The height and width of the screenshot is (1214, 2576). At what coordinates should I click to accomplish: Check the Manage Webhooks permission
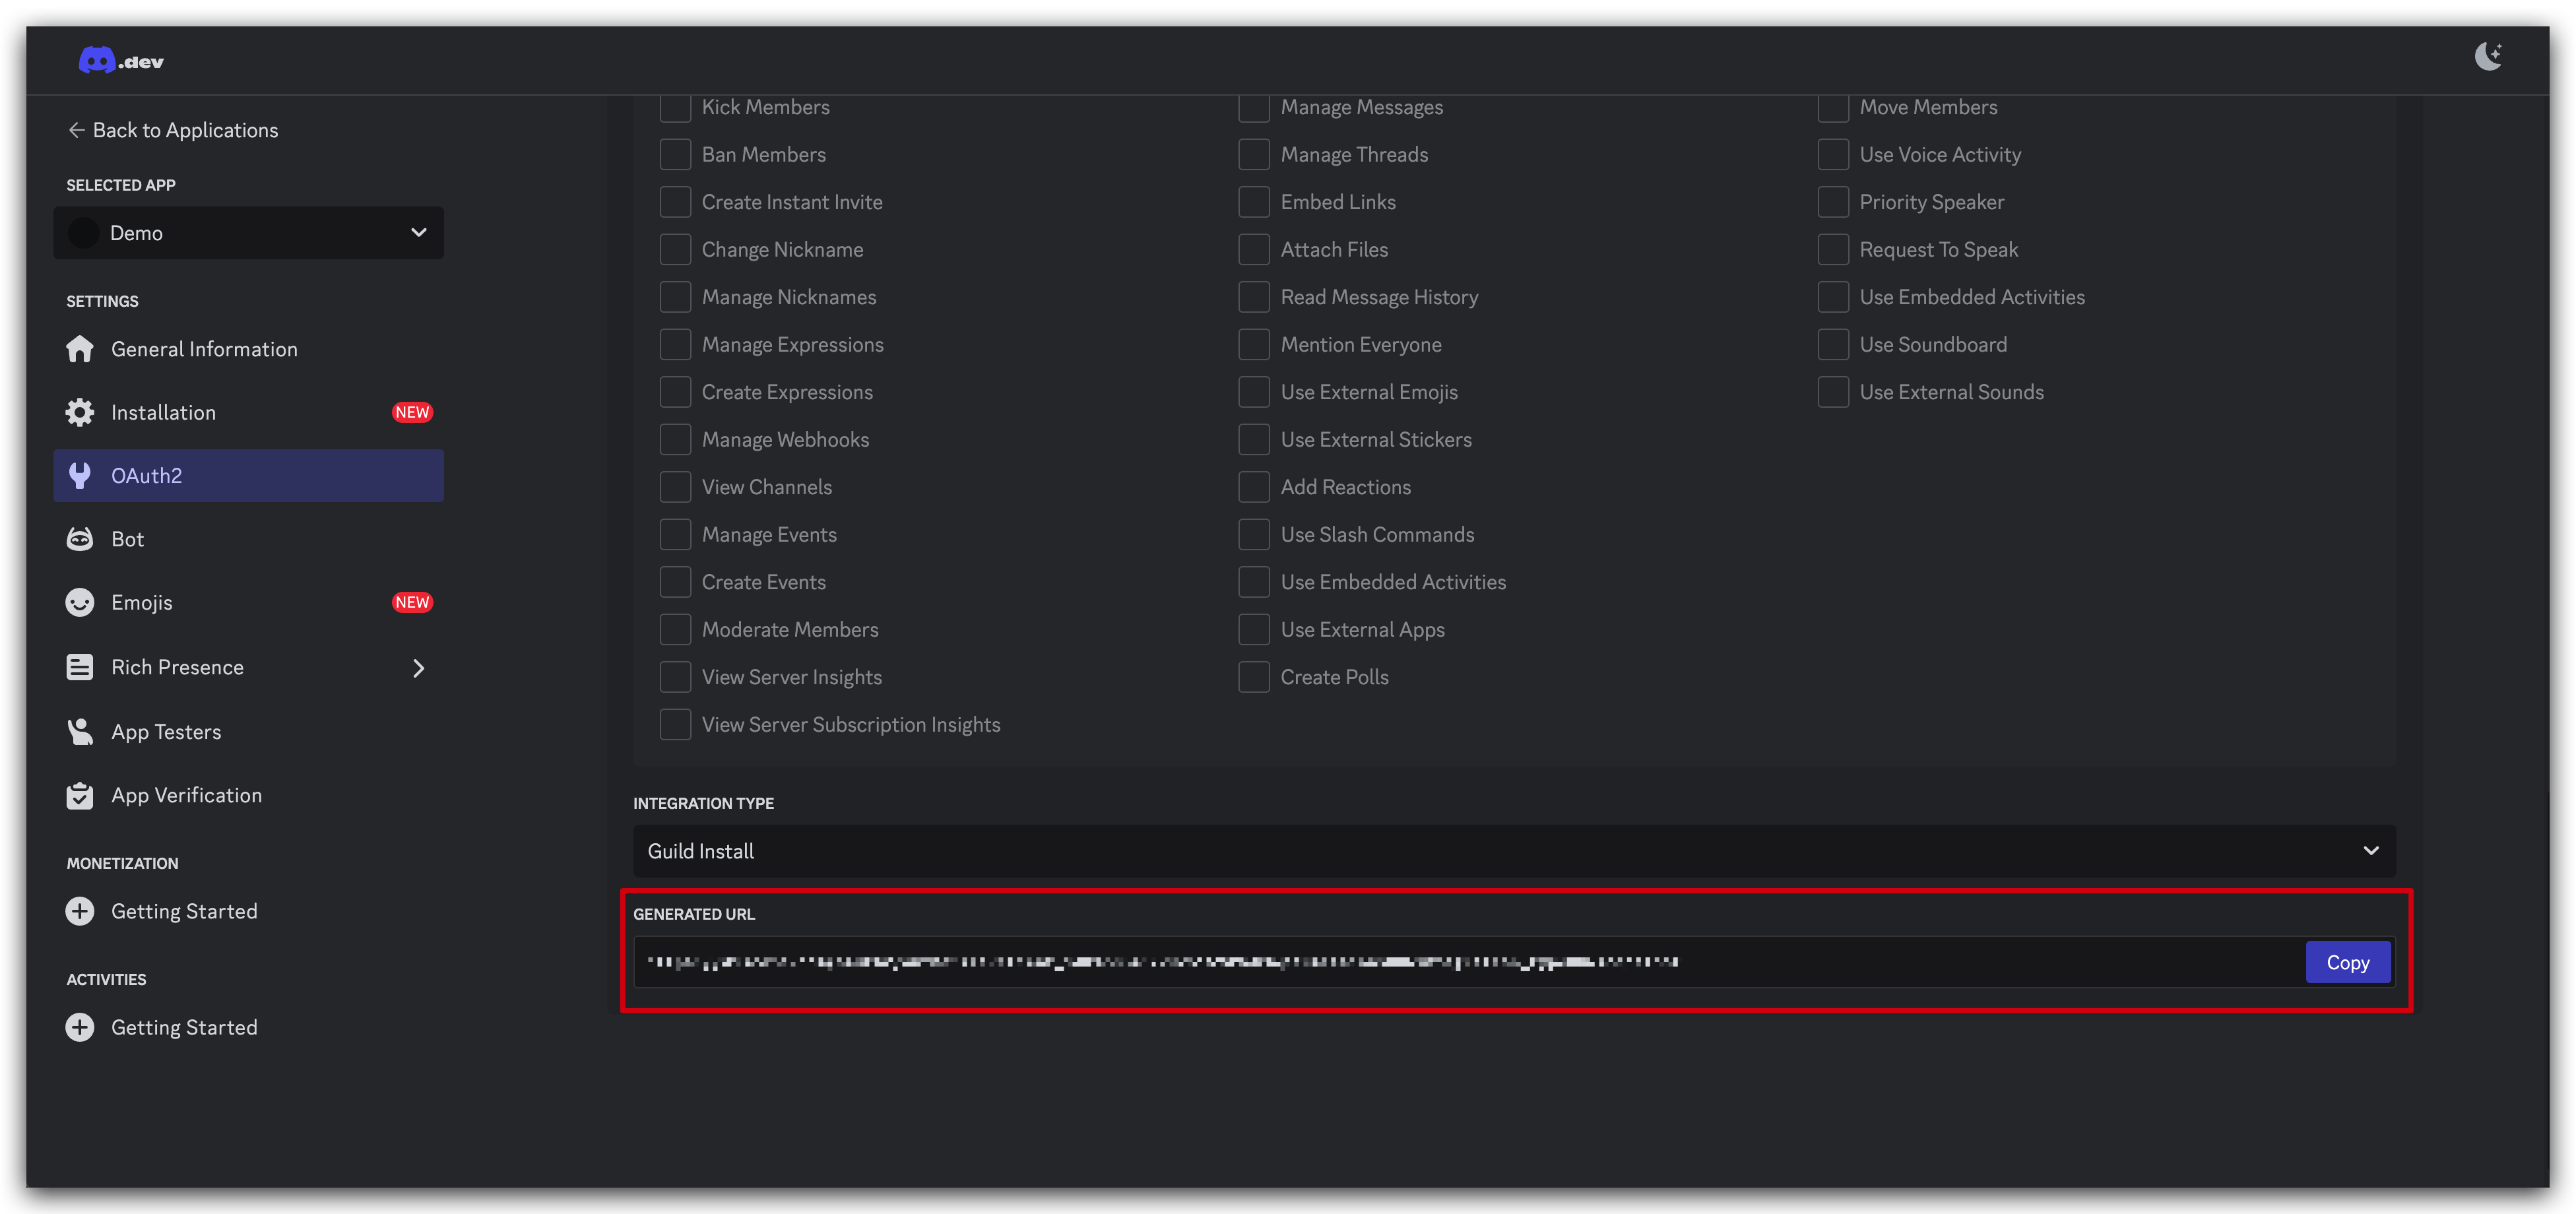coord(675,439)
